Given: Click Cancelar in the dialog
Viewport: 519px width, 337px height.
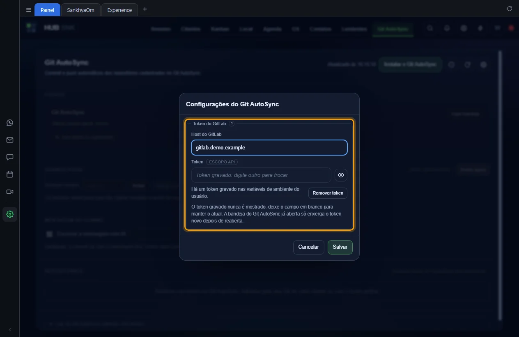Looking at the screenshot, I should [x=309, y=247].
